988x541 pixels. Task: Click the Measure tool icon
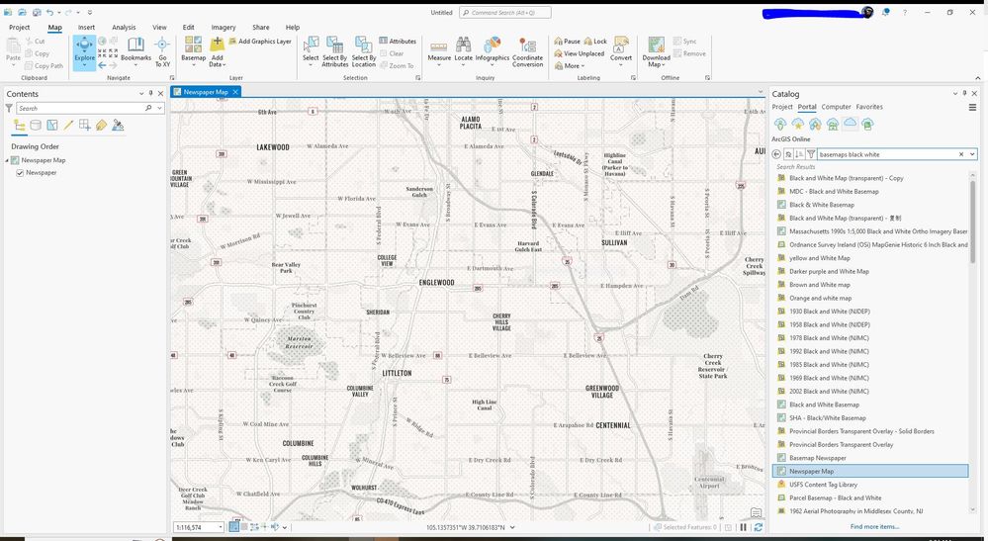pyautogui.click(x=439, y=48)
